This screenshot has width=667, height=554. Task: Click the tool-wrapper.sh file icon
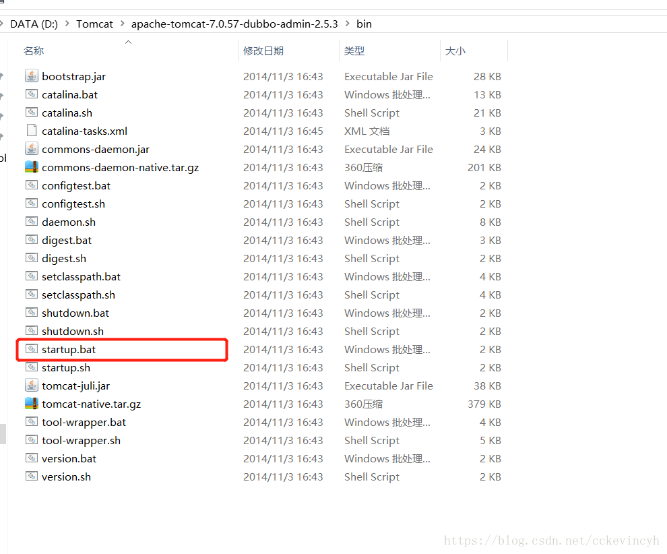(32, 439)
